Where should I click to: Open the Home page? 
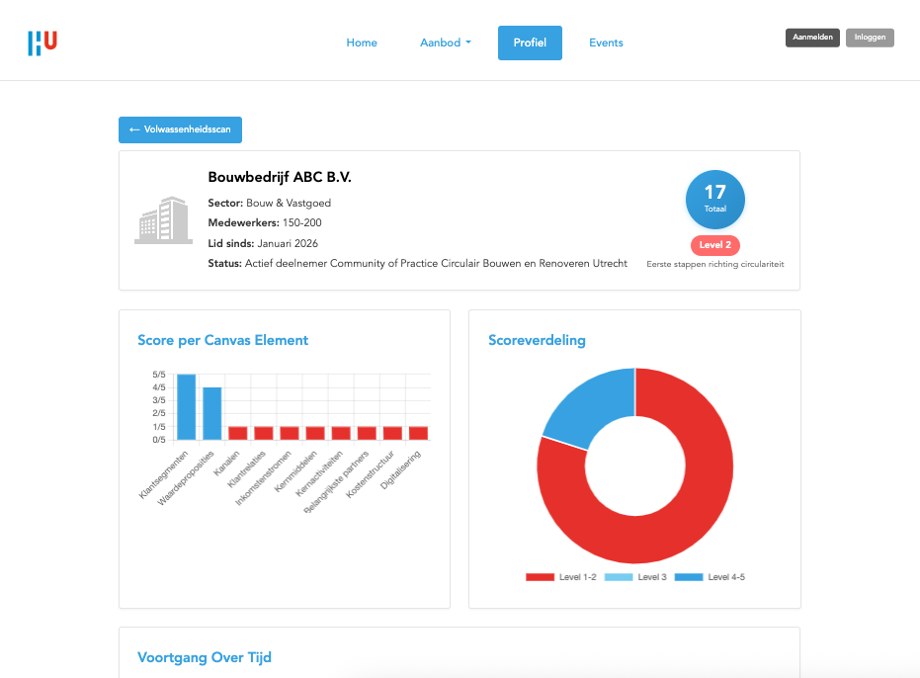[x=362, y=42]
